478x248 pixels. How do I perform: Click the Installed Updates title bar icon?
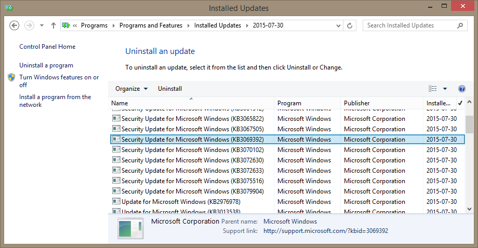click(x=9, y=8)
